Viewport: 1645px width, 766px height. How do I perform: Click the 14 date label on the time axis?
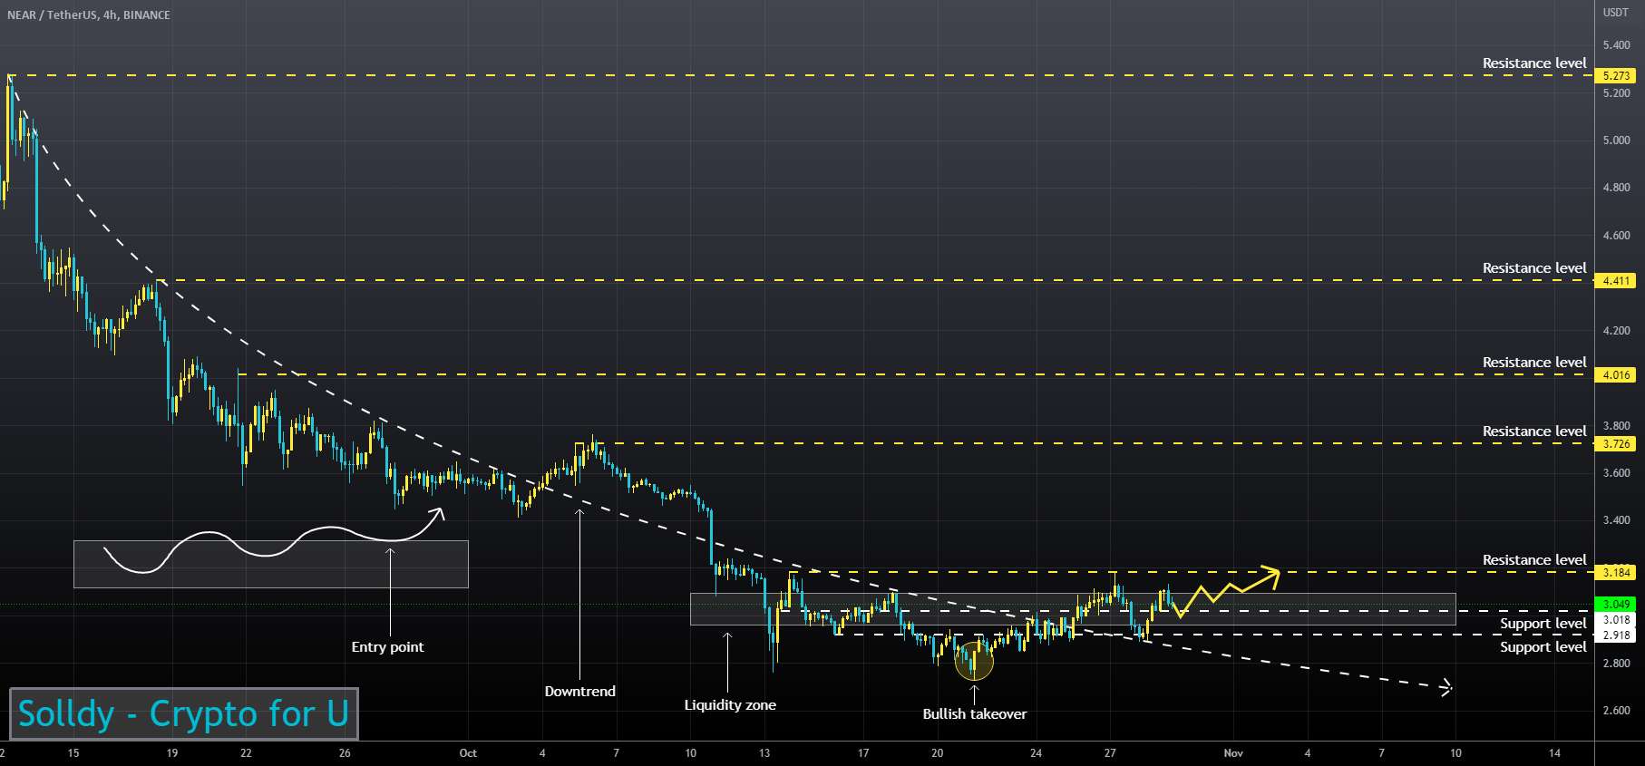1554,753
